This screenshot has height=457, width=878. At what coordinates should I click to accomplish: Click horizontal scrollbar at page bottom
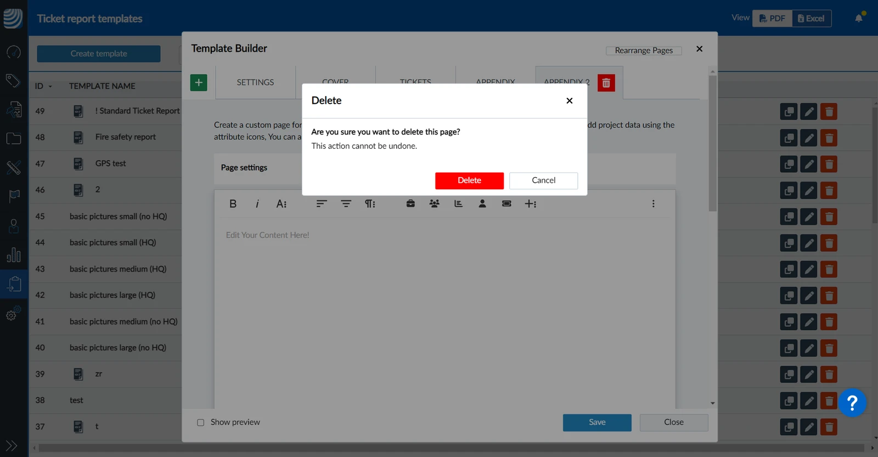tap(451, 448)
